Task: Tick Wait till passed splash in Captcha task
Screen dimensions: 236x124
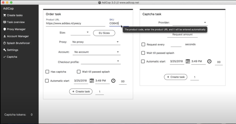Action: pos(143,53)
